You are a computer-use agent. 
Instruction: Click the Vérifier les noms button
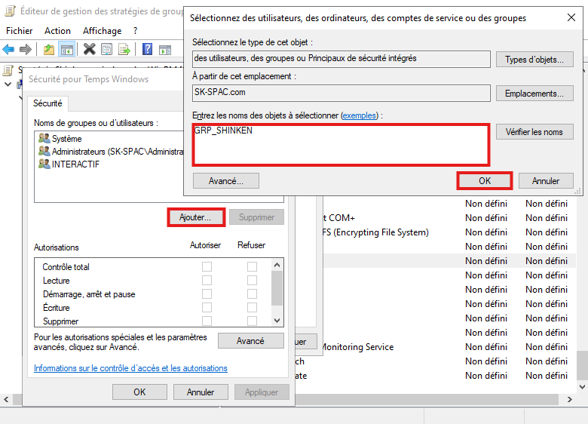point(534,132)
